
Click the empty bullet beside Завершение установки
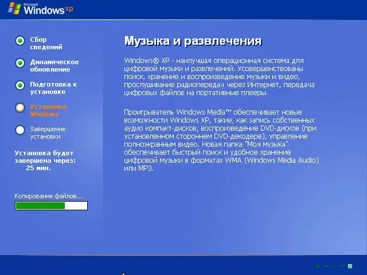tap(20, 130)
